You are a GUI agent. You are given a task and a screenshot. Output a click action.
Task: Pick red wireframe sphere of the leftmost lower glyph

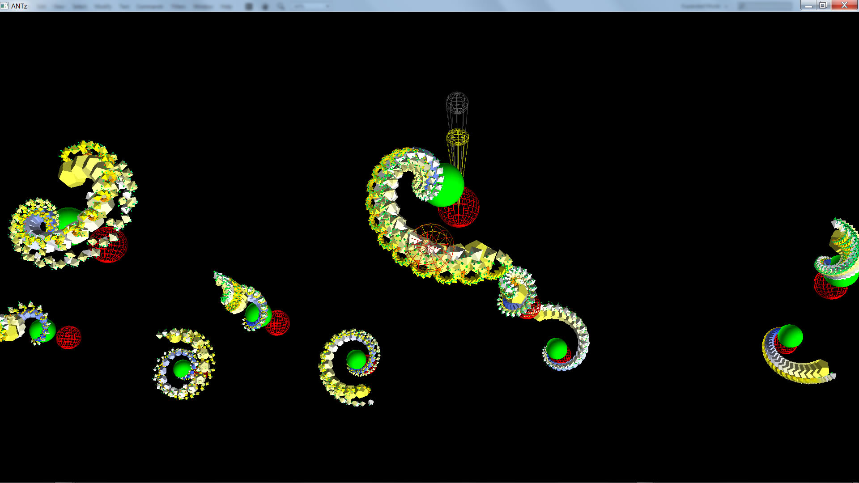pos(69,338)
